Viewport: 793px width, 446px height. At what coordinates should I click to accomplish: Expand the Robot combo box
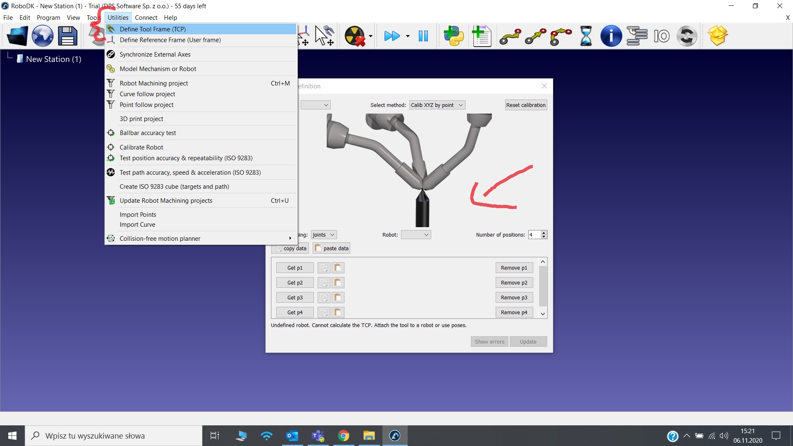pos(416,235)
